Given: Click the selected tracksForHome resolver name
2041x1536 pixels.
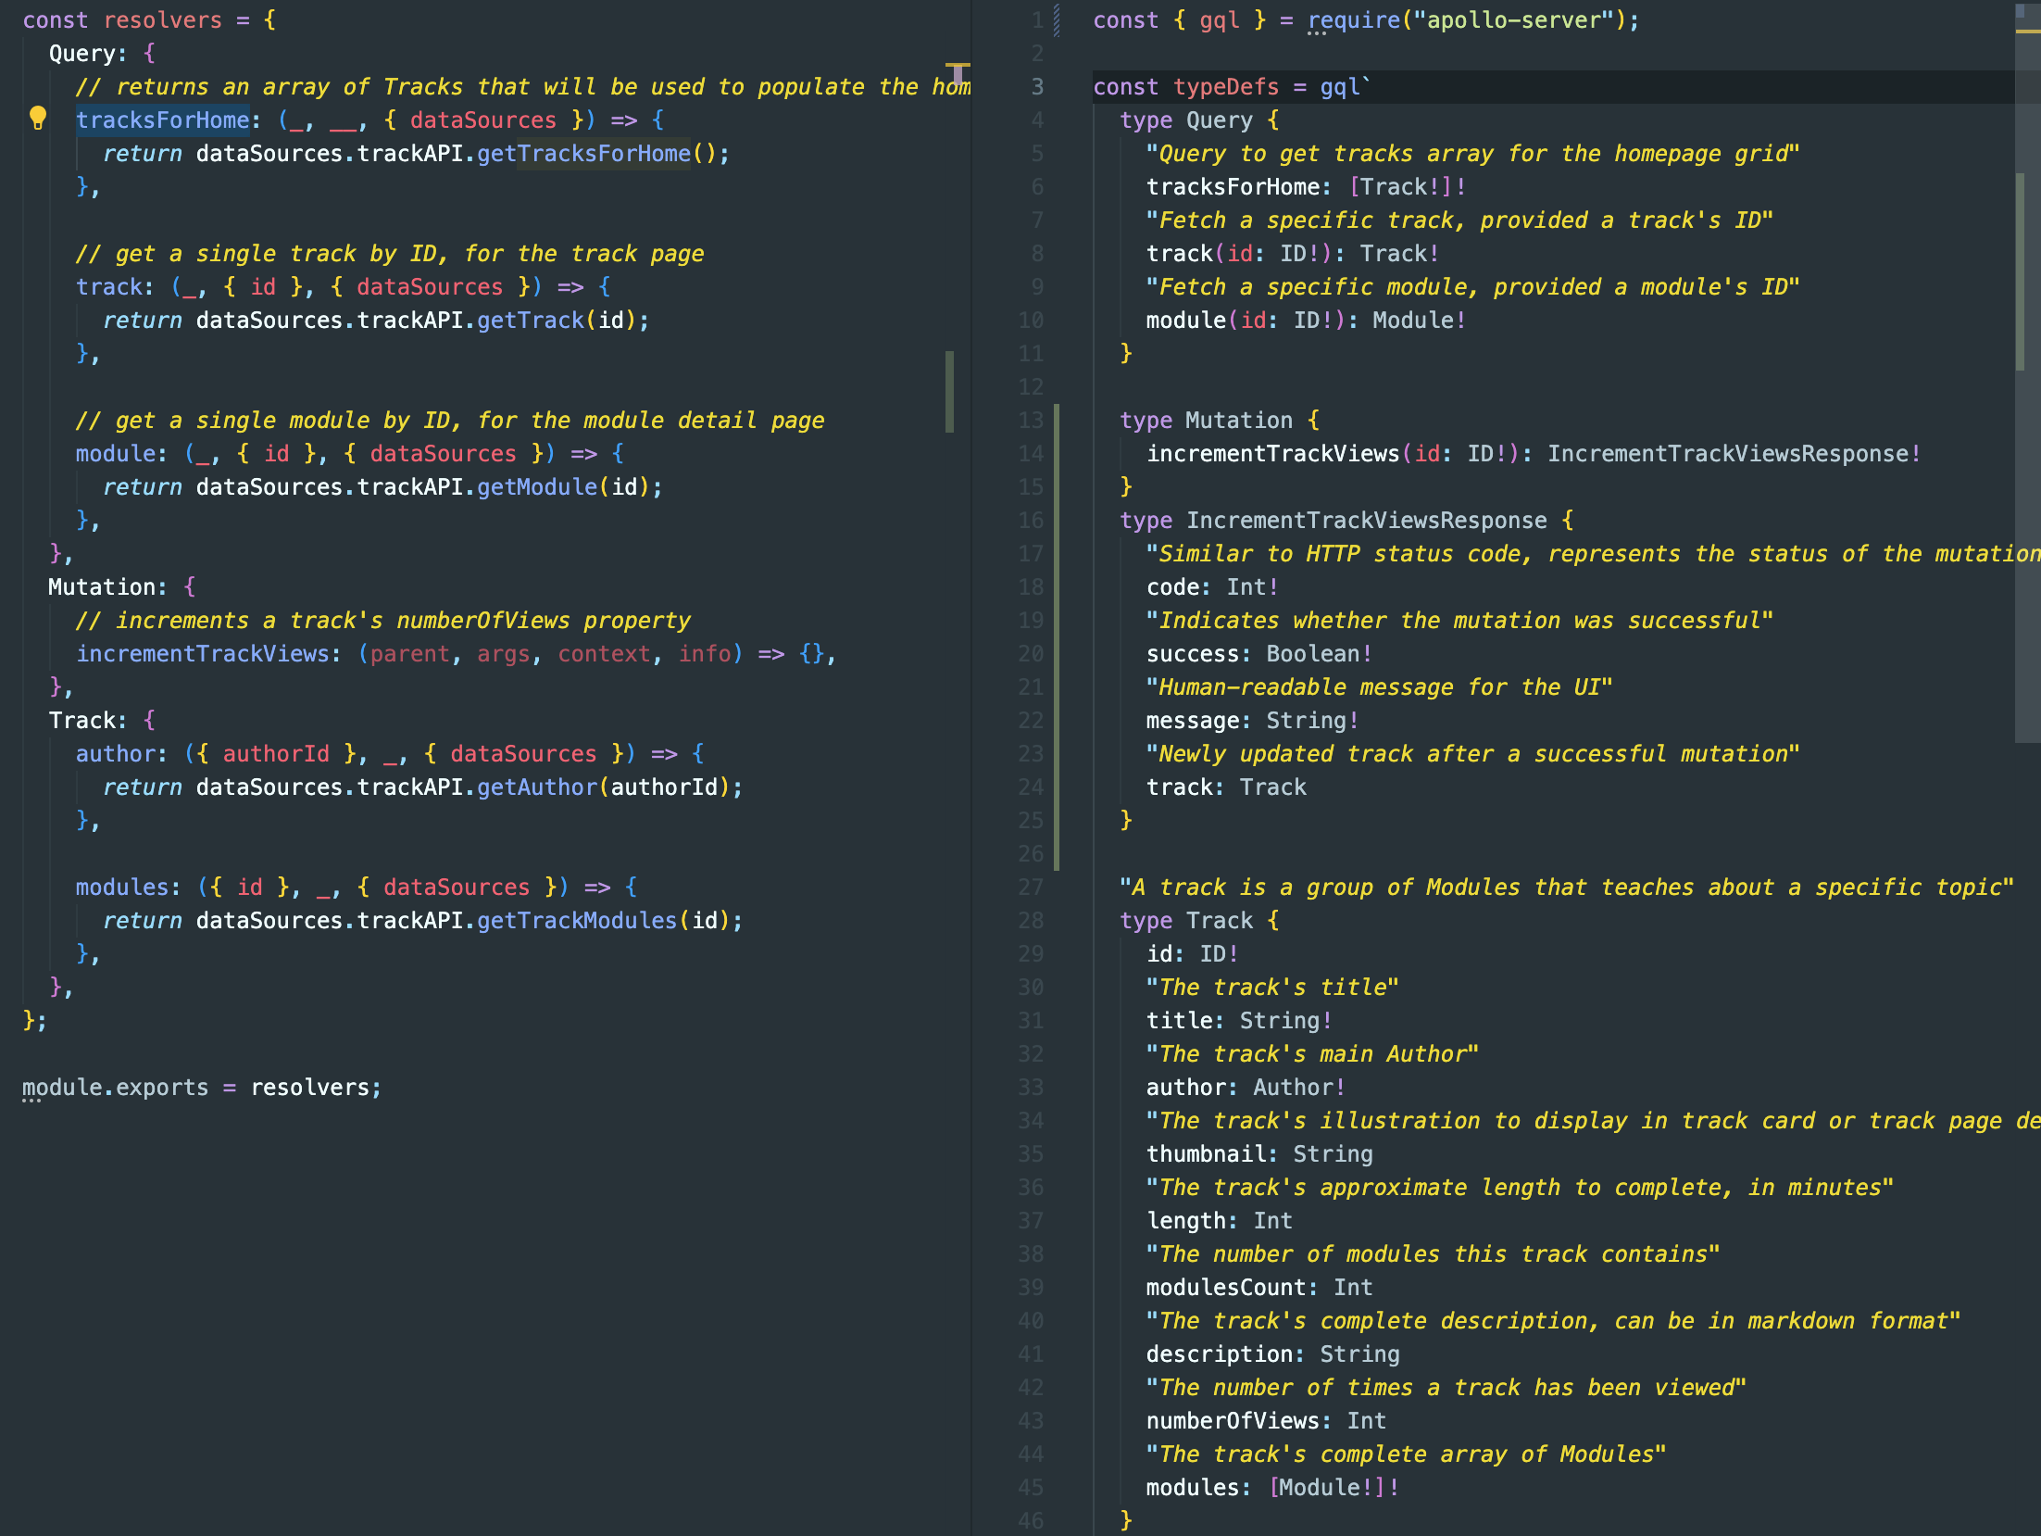Looking at the screenshot, I should click(x=162, y=120).
